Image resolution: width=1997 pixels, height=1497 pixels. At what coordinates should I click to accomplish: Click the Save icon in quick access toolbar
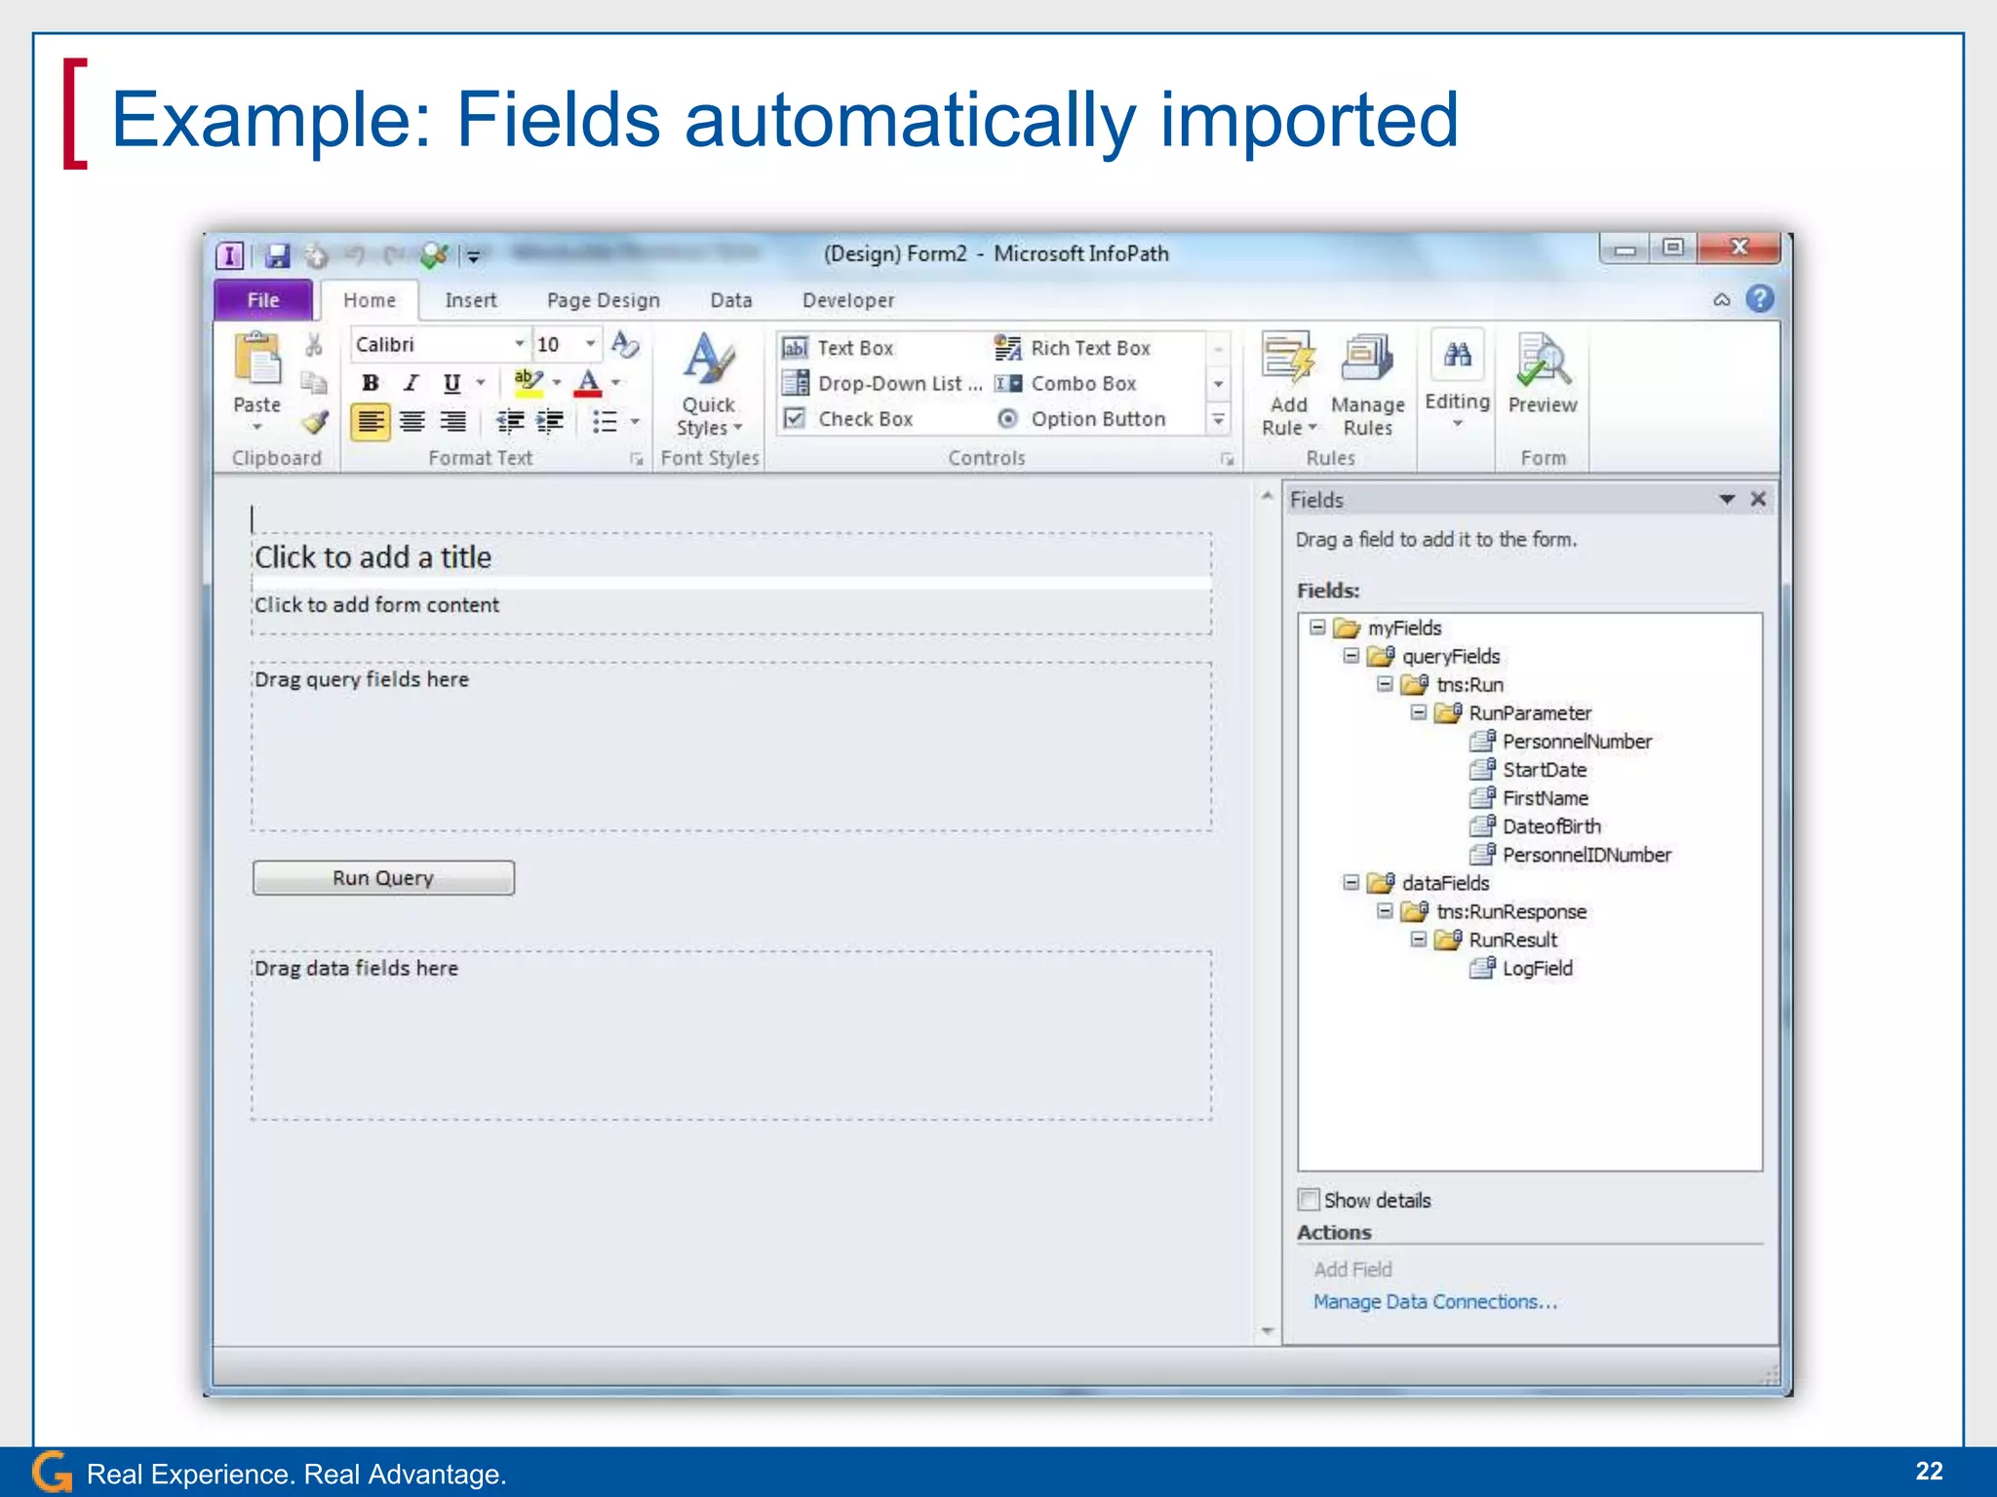pos(278,255)
